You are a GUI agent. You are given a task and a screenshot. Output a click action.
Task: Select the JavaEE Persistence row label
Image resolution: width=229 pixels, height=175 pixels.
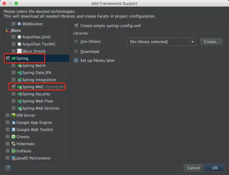click(33, 158)
